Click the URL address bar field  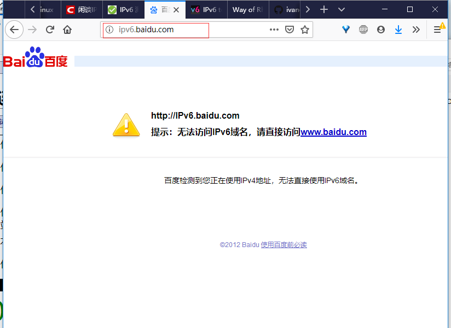(x=186, y=30)
